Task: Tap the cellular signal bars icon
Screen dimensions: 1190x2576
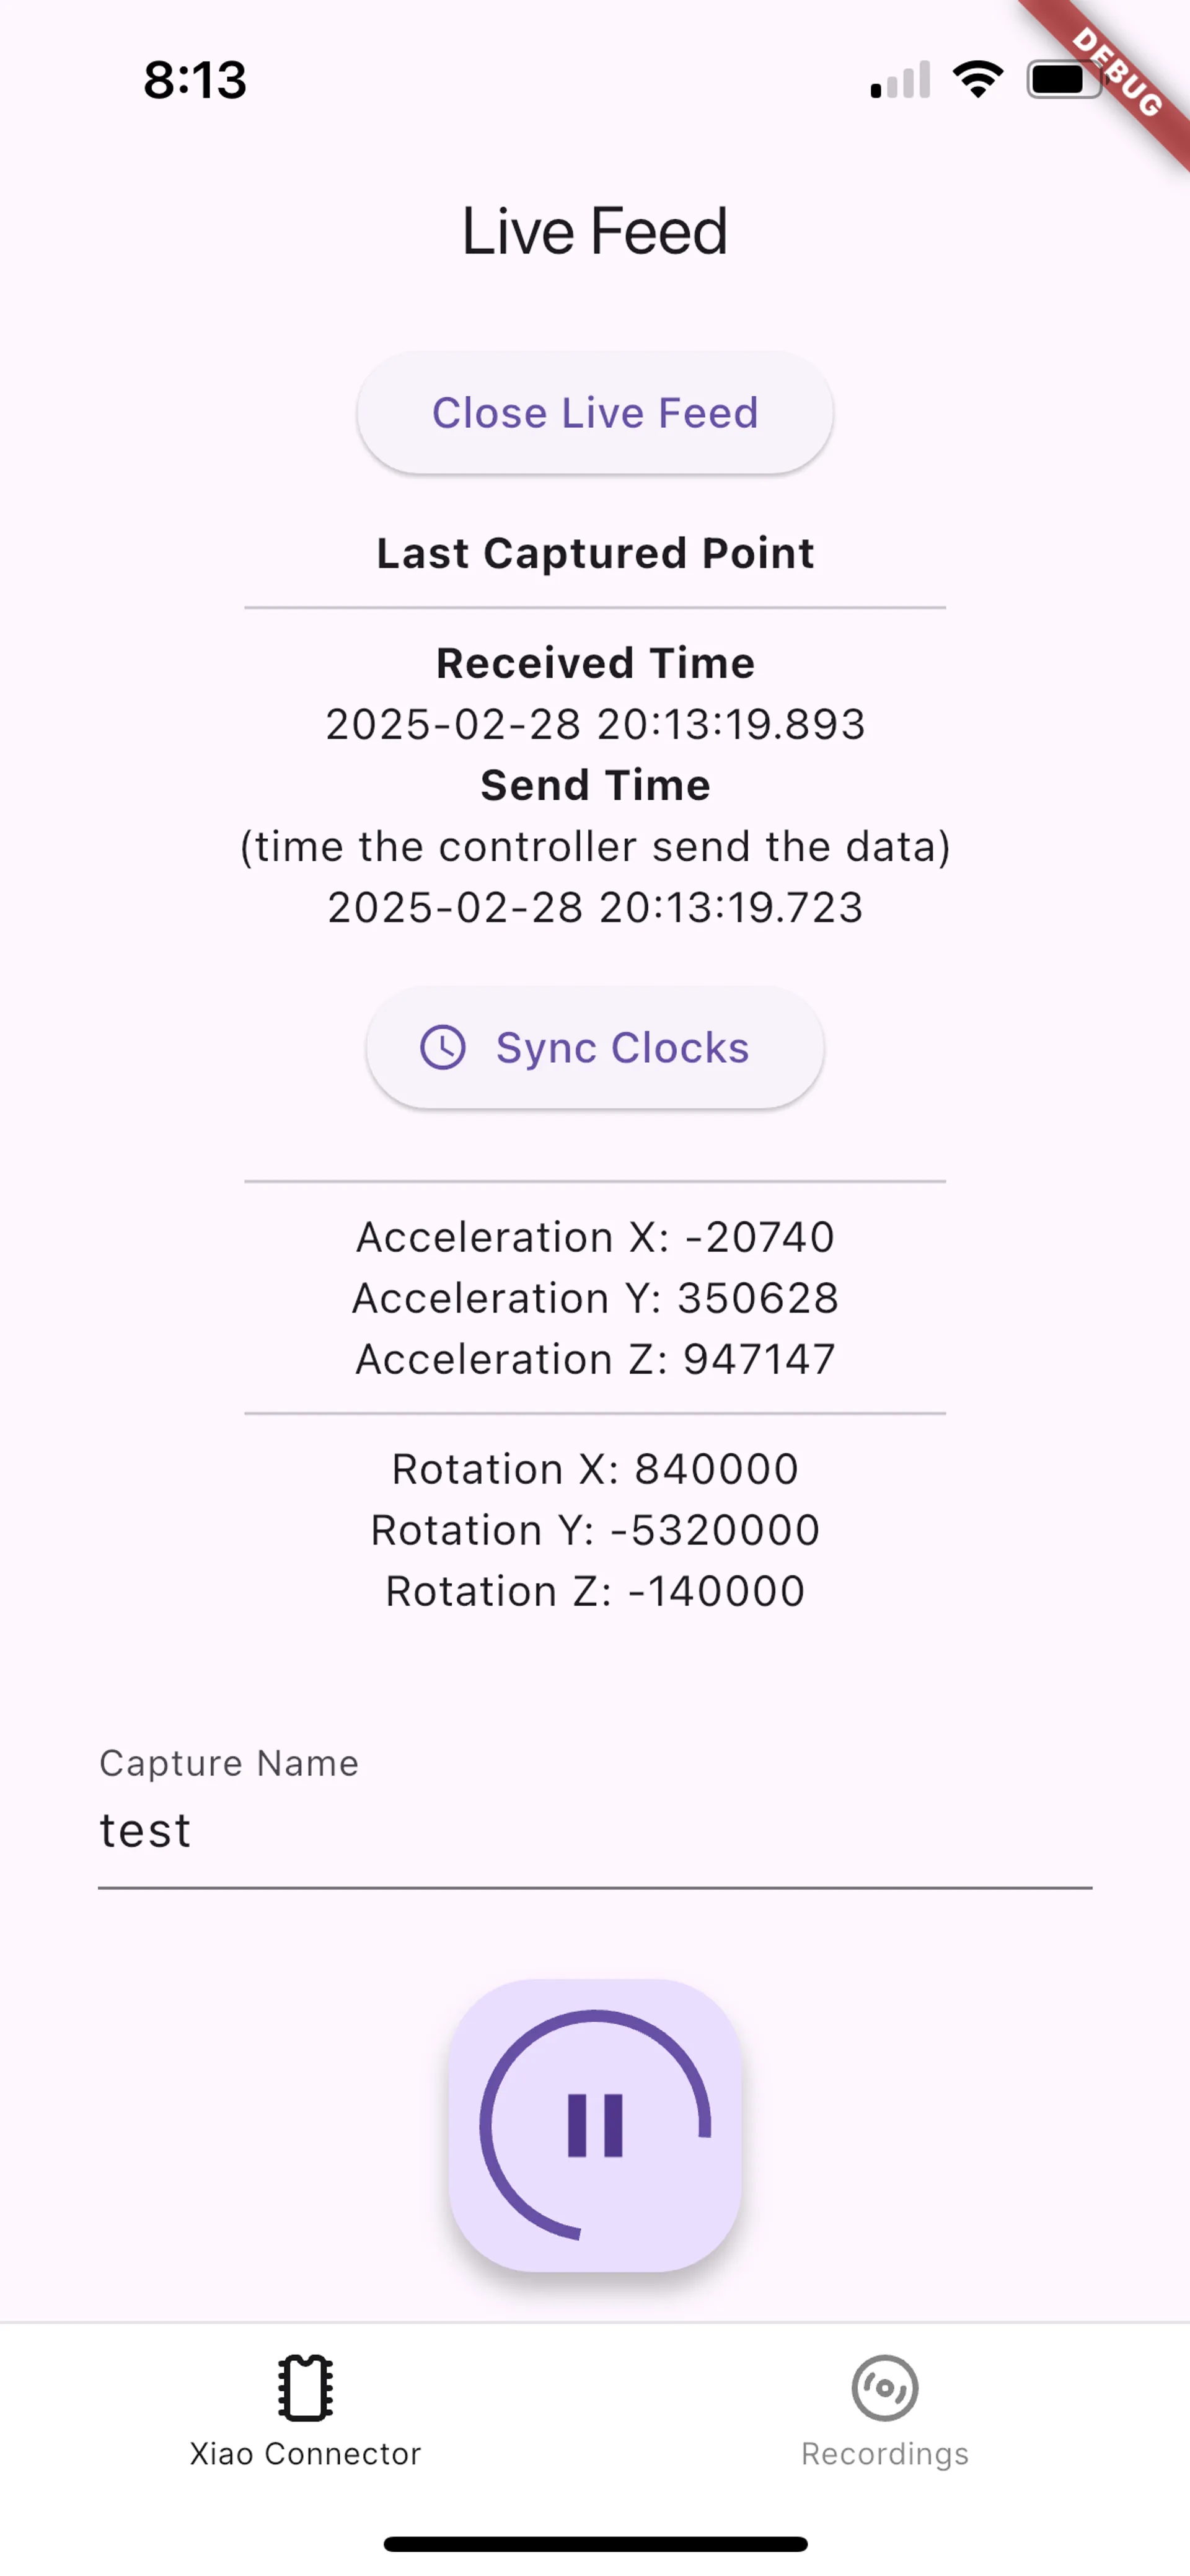Action: (x=900, y=80)
